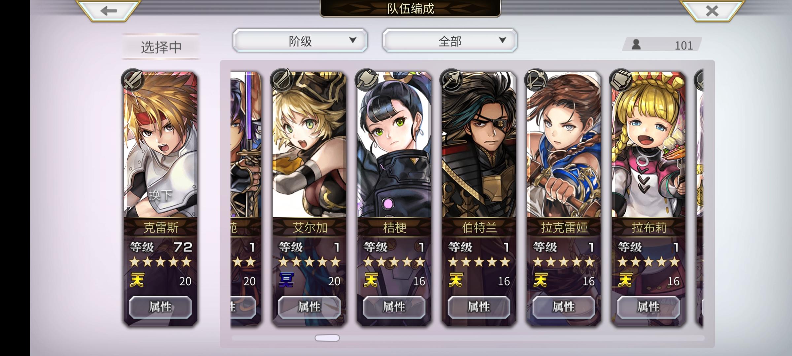Click the person count icon beside 101
This screenshot has height=356, width=792.
pyautogui.click(x=636, y=44)
